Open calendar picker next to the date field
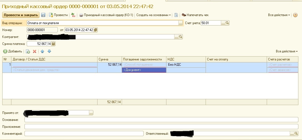 [96, 30]
